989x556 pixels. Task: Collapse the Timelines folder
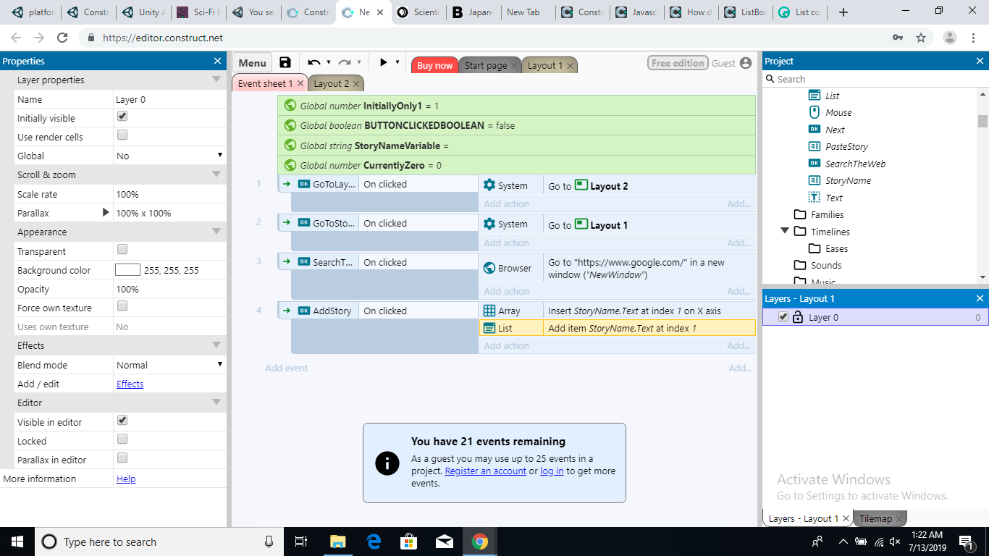pyautogui.click(x=785, y=232)
